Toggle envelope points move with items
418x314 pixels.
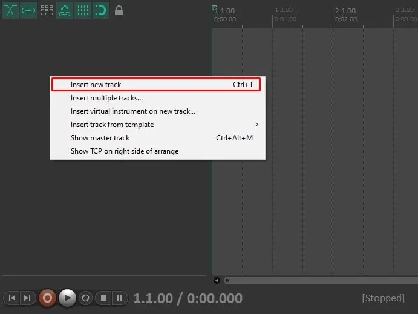65,11
